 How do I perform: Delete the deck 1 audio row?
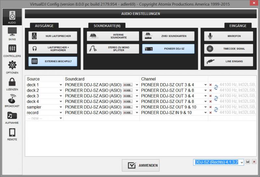(210, 85)
